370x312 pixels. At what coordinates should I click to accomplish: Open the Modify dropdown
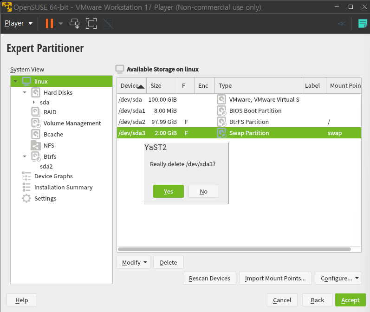[133, 262]
